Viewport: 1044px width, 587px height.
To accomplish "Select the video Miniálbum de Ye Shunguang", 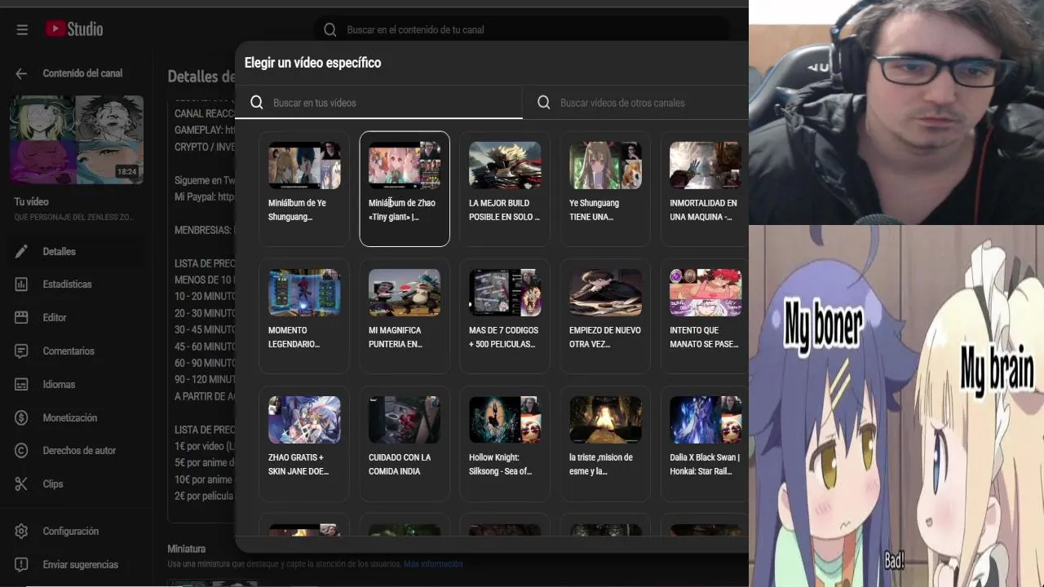I will [x=304, y=188].
